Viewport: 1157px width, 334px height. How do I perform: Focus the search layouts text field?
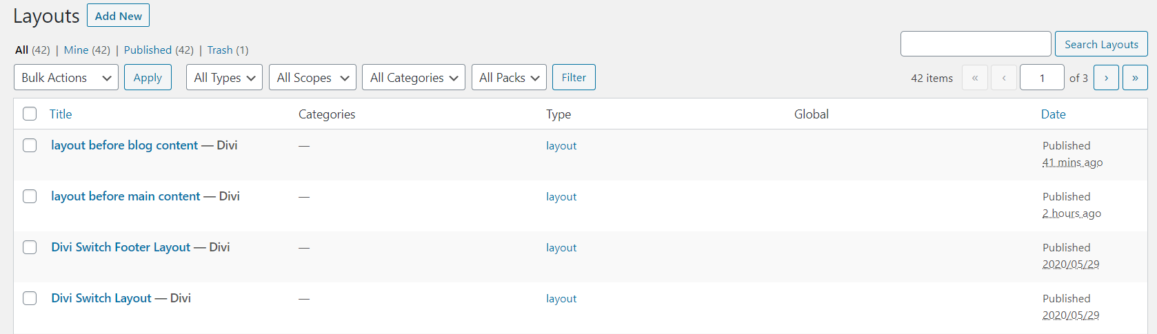point(976,44)
